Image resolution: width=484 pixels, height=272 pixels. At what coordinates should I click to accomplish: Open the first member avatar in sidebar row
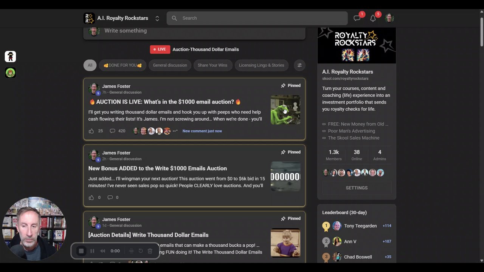pyautogui.click(x=326, y=173)
